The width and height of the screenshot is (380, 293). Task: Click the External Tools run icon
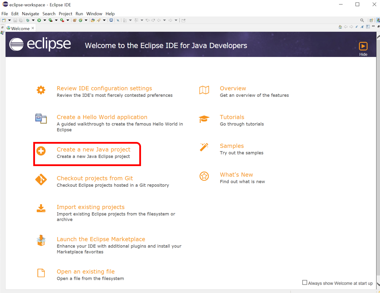(62, 20)
